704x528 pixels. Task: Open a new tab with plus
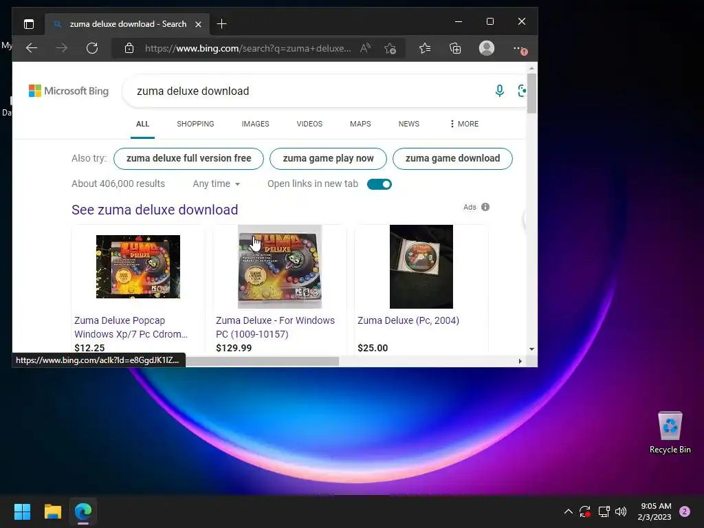coord(221,24)
